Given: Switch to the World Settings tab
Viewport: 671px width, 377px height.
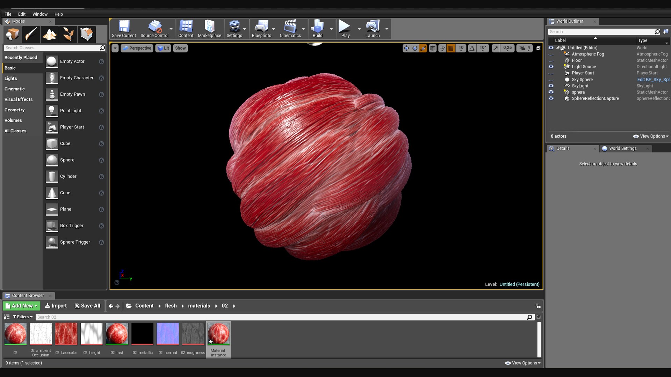Looking at the screenshot, I should pyautogui.click(x=622, y=148).
